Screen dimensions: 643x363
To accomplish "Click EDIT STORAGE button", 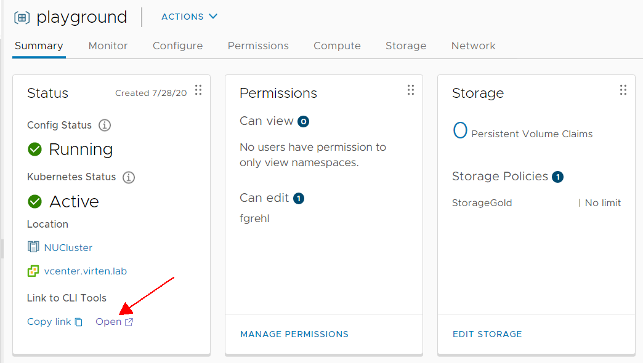I will click(487, 334).
